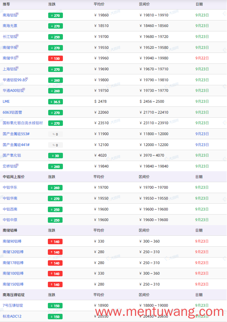Click the ↓150 badge in 7号压铸铝锭 row
The width and height of the screenshot is (227, 322).
point(55,306)
